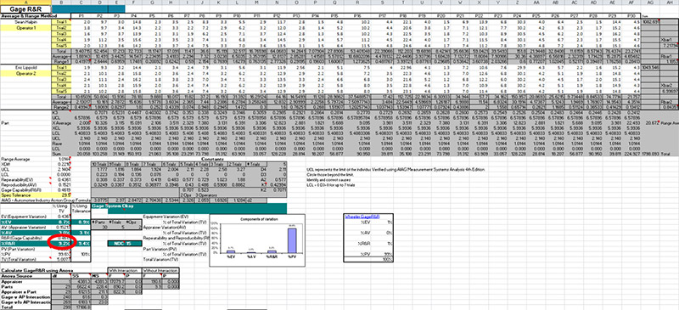The image size is (679, 310).
Task: Click the %EV bar in the chart
Action: [231, 251]
